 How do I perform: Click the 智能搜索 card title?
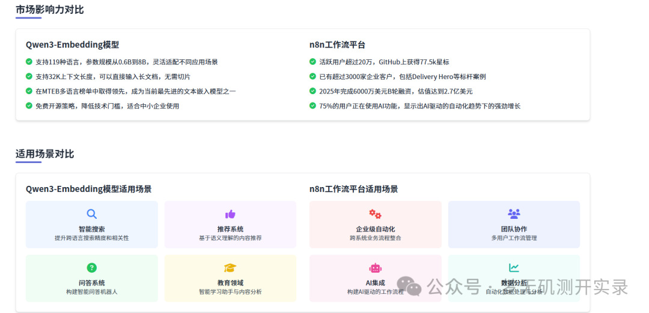91,229
